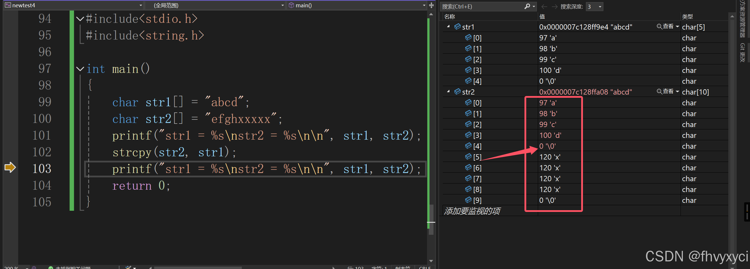Viewport: 750px width, 269px height.
Task: Click the cube icon of the element with value 99 'c' under str1
Action: click(468, 59)
